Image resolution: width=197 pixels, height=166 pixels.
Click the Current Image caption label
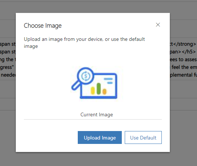coord(96,114)
